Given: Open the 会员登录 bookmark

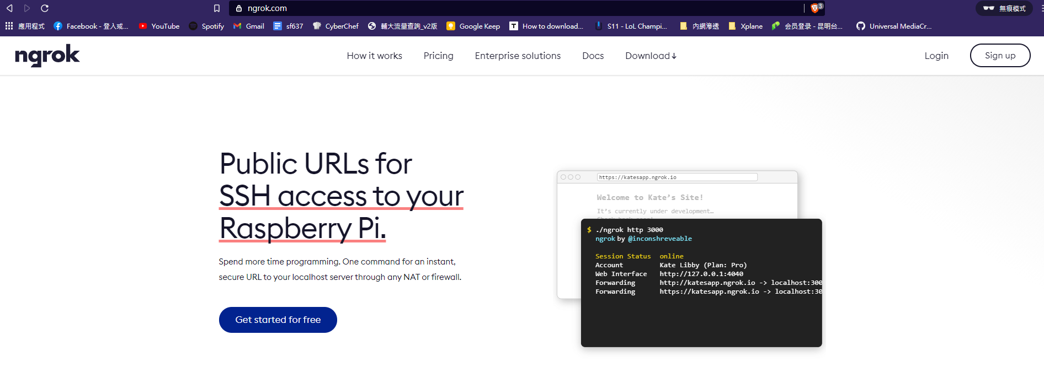Looking at the screenshot, I should coord(807,26).
